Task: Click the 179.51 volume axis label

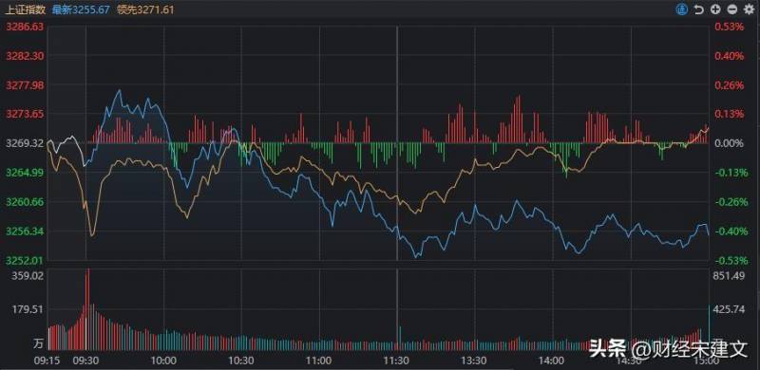Action: pyautogui.click(x=28, y=309)
